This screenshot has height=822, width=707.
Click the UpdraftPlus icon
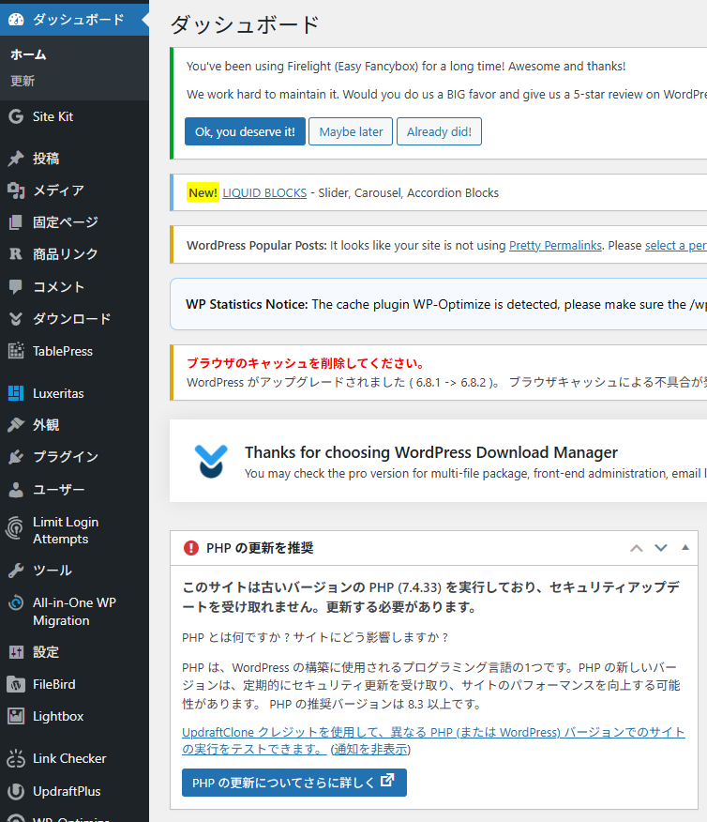[x=16, y=791]
